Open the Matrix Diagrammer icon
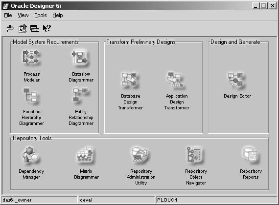This screenshot has height=205, width=279. [85, 154]
